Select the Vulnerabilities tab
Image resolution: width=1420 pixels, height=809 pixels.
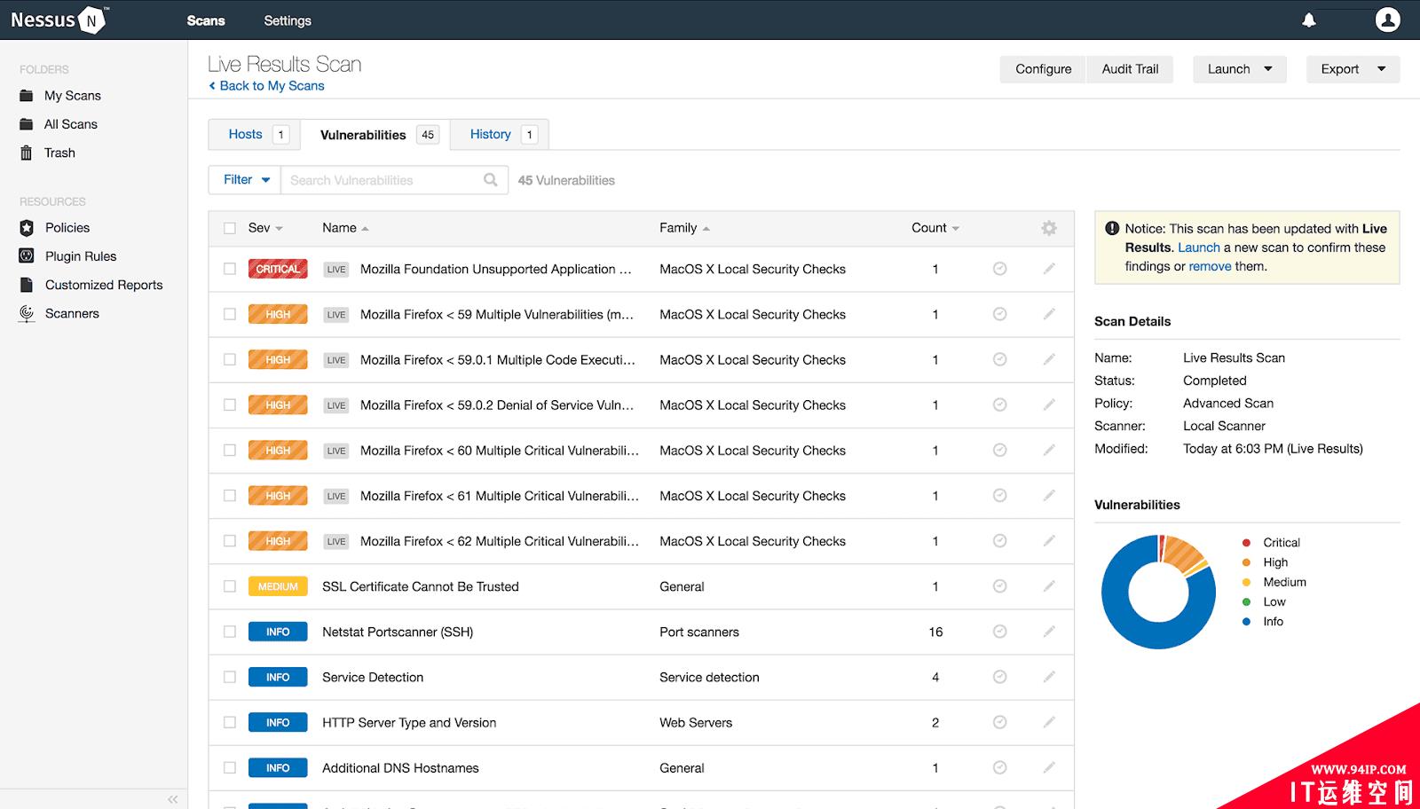click(375, 135)
